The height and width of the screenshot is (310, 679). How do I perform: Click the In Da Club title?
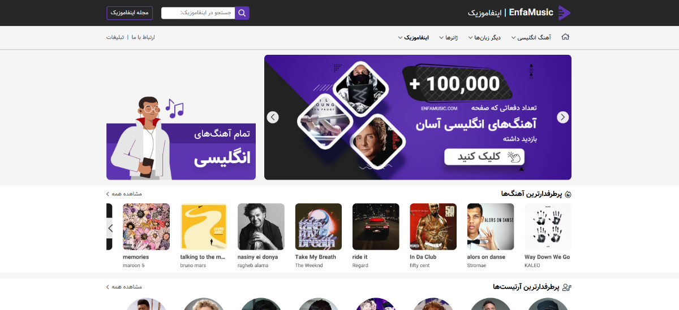pyautogui.click(x=423, y=257)
